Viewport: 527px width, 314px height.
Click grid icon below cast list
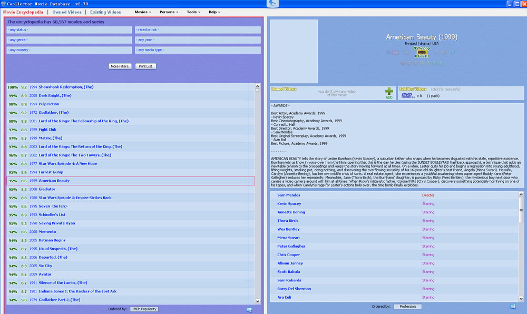tap(512, 306)
